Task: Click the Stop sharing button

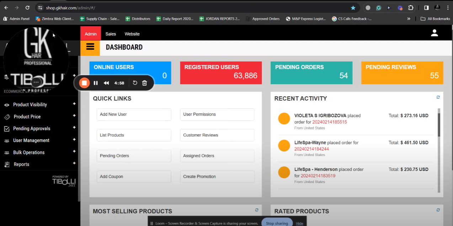Action: (x=277, y=223)
